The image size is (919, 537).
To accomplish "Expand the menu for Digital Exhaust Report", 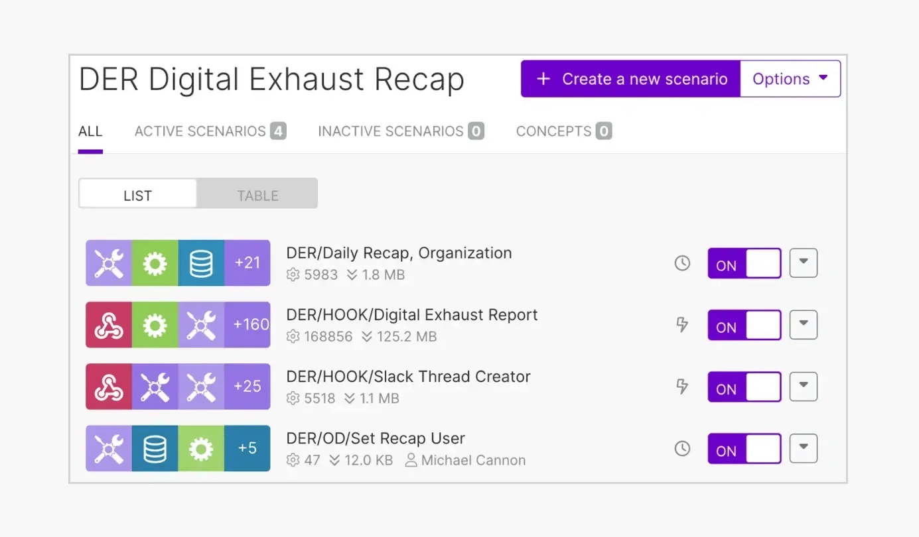I will click(x=803, y=325).
